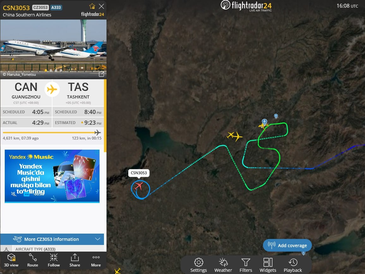This screenshot has width=365, height=274.
Task: Follow the CSN3053 aircraft
Action: pos(53,260)
